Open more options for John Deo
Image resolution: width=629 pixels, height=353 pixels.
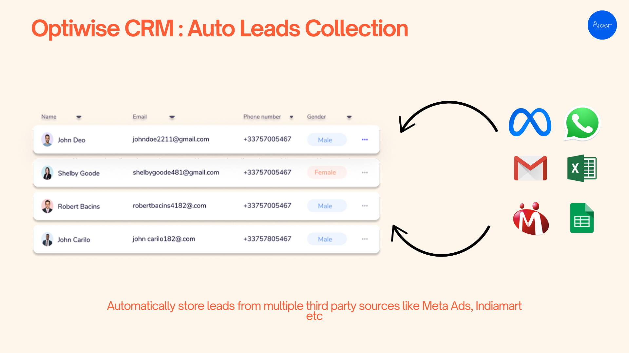[365, 140]
